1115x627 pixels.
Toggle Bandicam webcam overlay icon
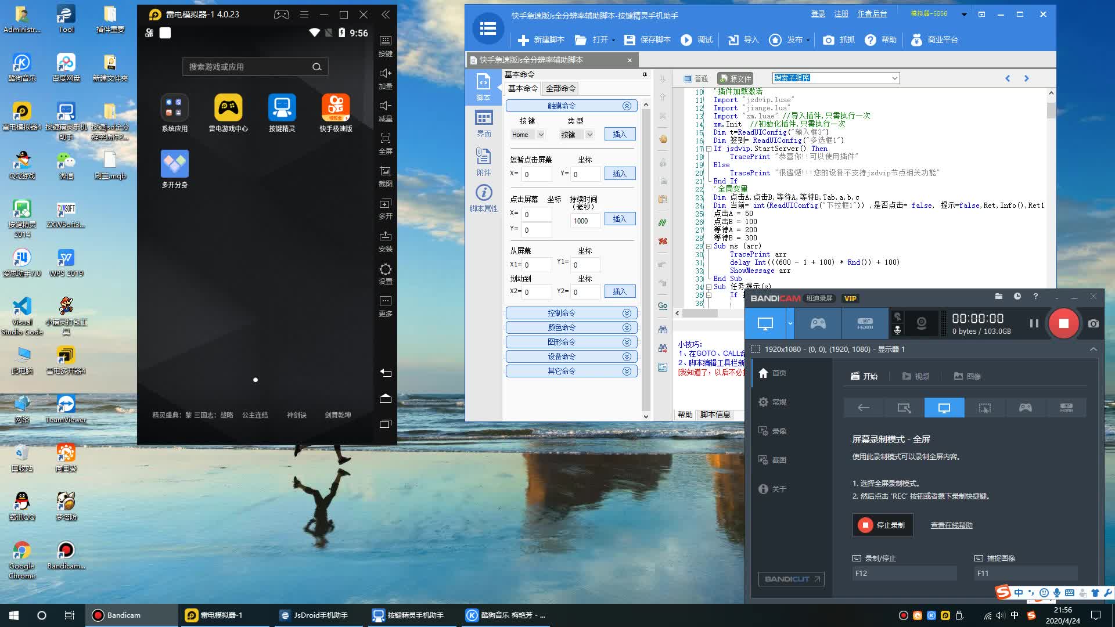[922, 323]
